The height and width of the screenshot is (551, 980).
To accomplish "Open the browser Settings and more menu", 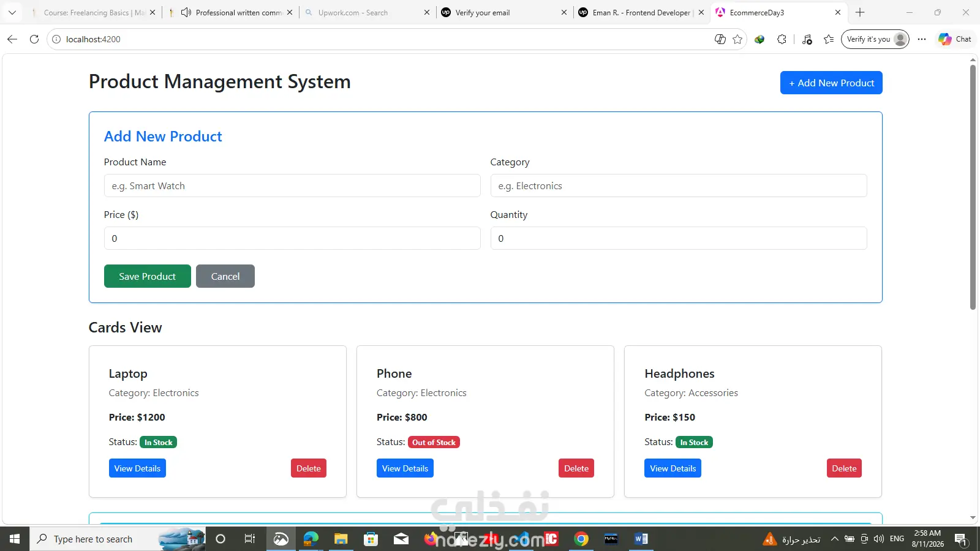I will pyautogui.click(x=922, y=39).
